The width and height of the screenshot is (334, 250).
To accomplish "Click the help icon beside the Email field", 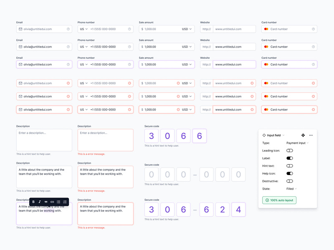I will [67, 29].
